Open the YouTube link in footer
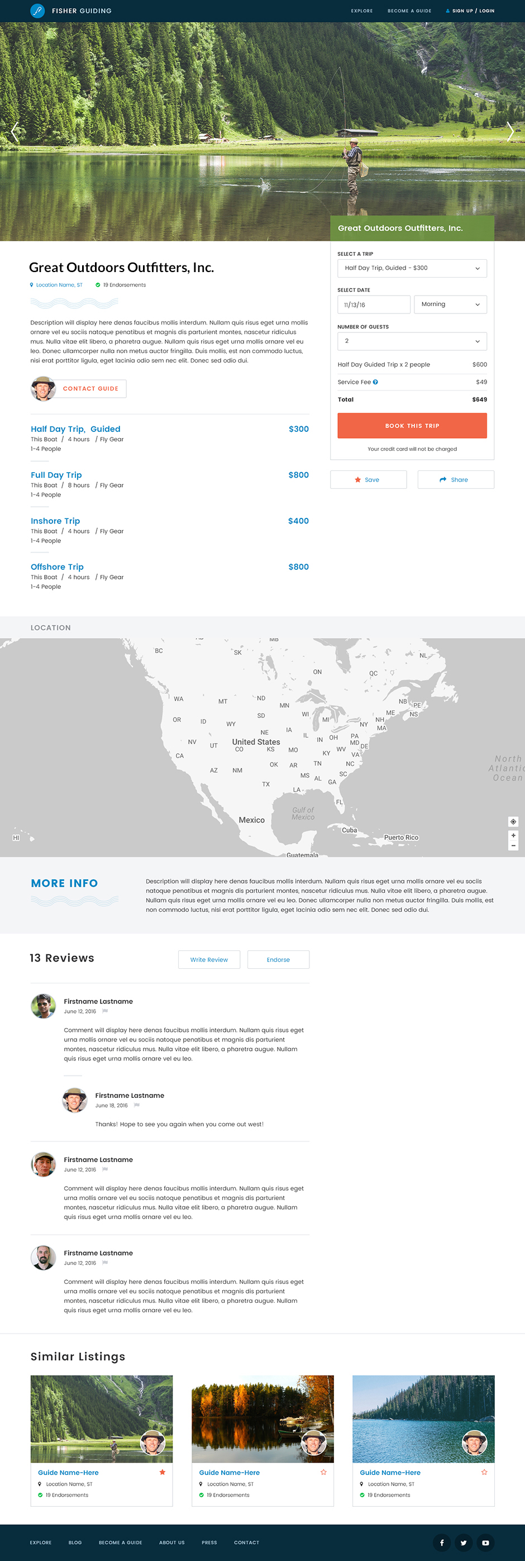525x1561 pixels. tap(485, 1542)
